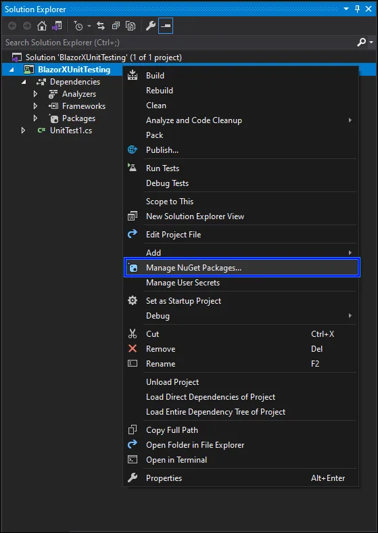The width and height of the screenshot is (378, 533).
Task: Expand the Frameworks node
Action: pyautogui.click(x=35, y=106)
